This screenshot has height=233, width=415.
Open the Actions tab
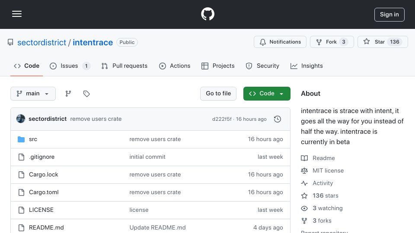[x=175, y=66]
